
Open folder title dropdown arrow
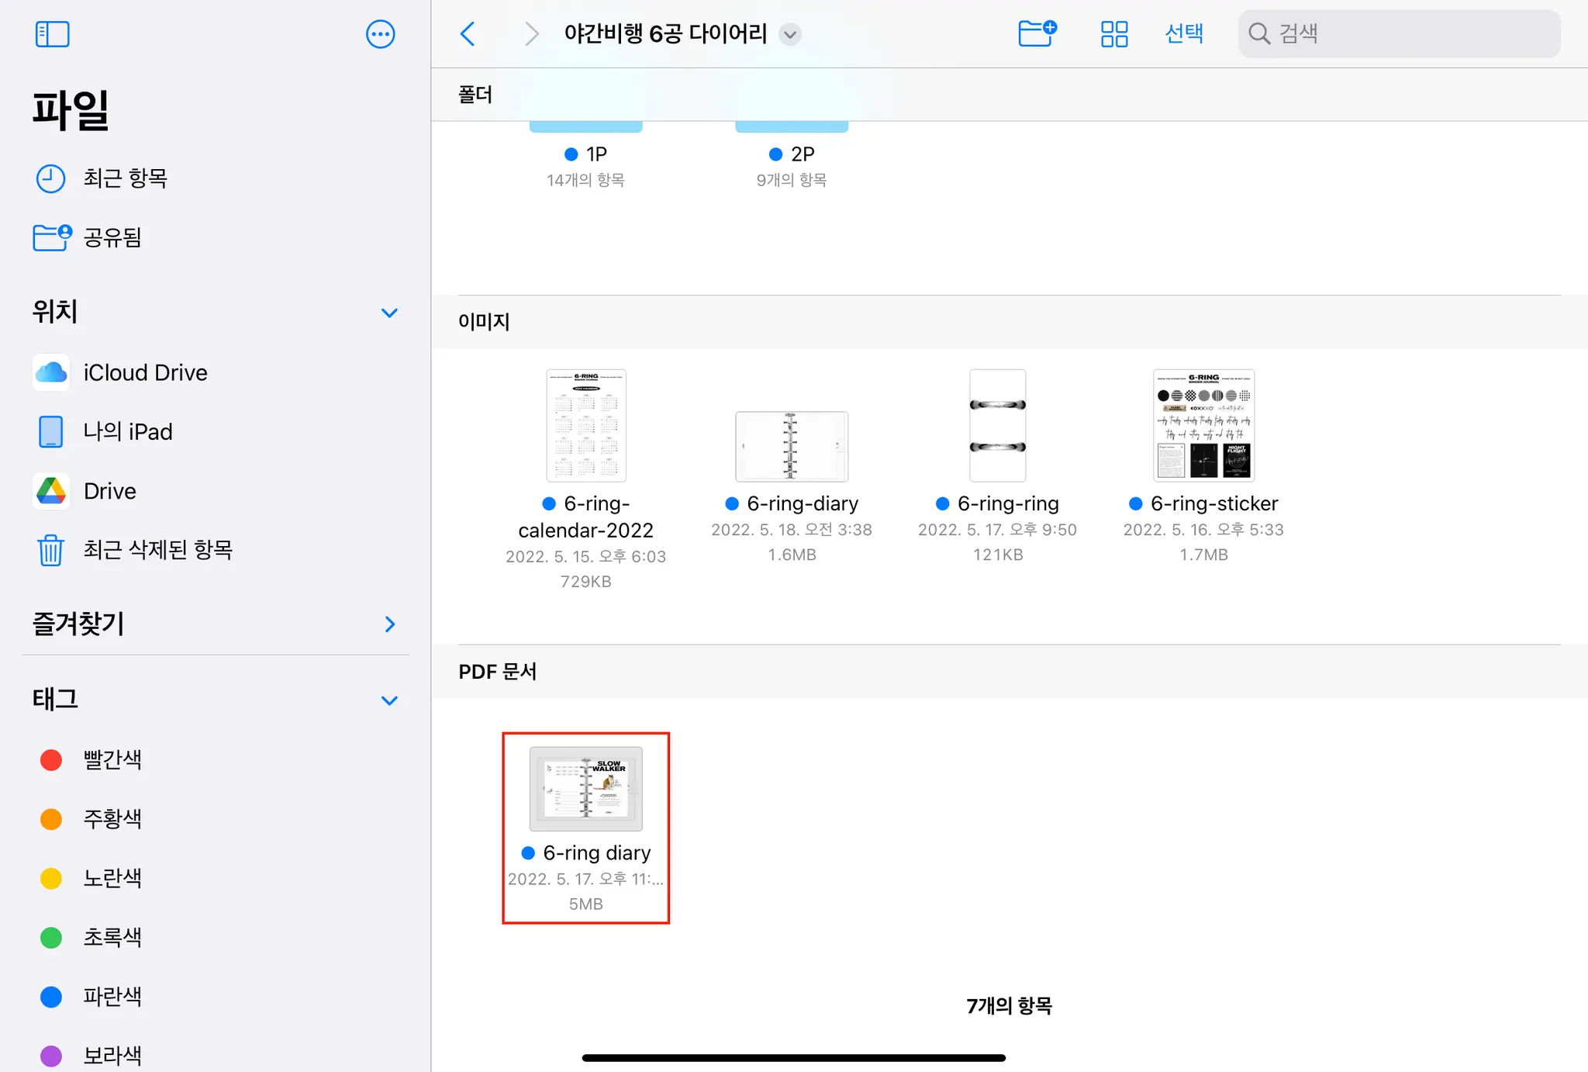pos(790,34)
